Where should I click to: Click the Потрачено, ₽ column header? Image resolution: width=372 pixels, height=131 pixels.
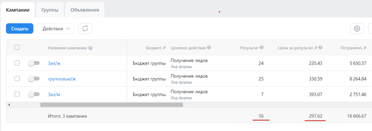(353, 48)
